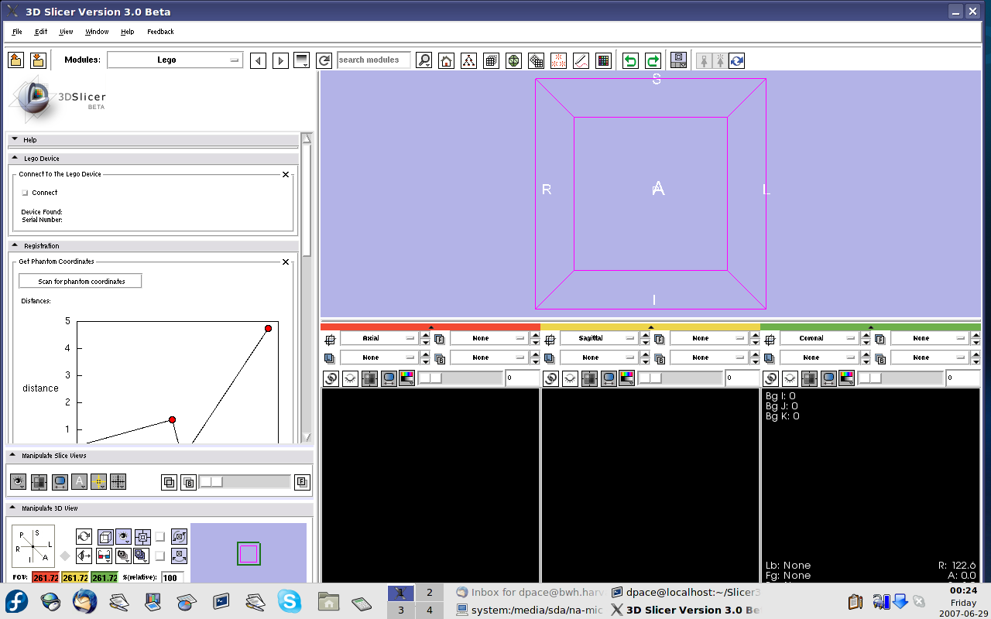Click the stereo red-blue glasses icon
The height and width of the screenshot is (619, 991).
[x=104, y=556]
